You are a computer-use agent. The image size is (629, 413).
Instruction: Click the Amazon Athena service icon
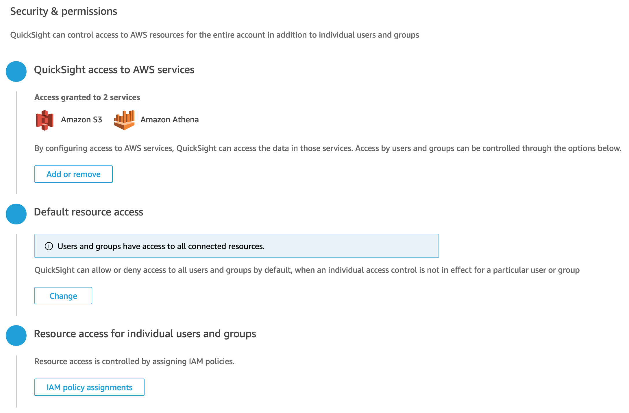[124, 120]
